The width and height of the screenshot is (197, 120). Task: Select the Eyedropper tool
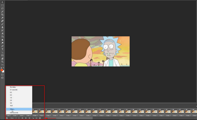pos(2,18)
